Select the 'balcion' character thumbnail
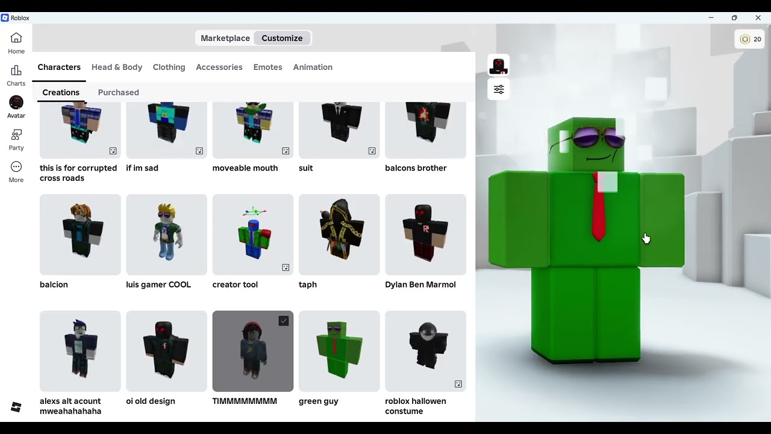 (x=80, y=234)
